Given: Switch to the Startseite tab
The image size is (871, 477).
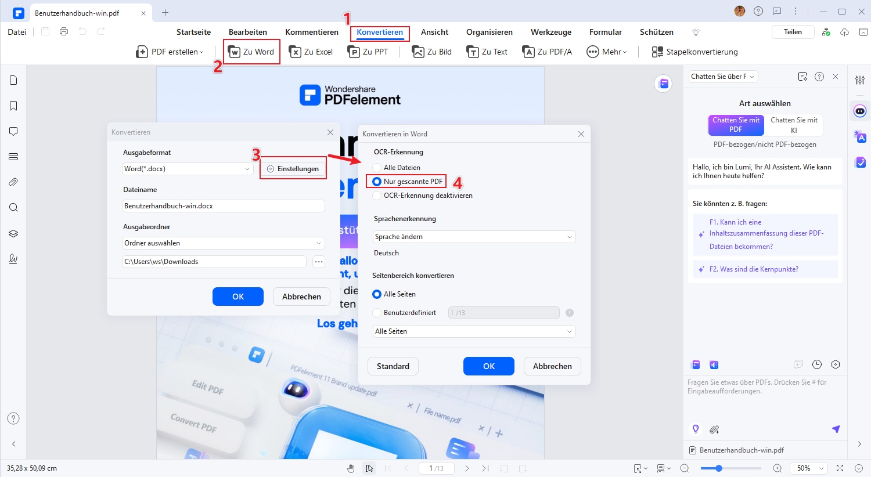Looking at the screenshot, I should 193,32.
